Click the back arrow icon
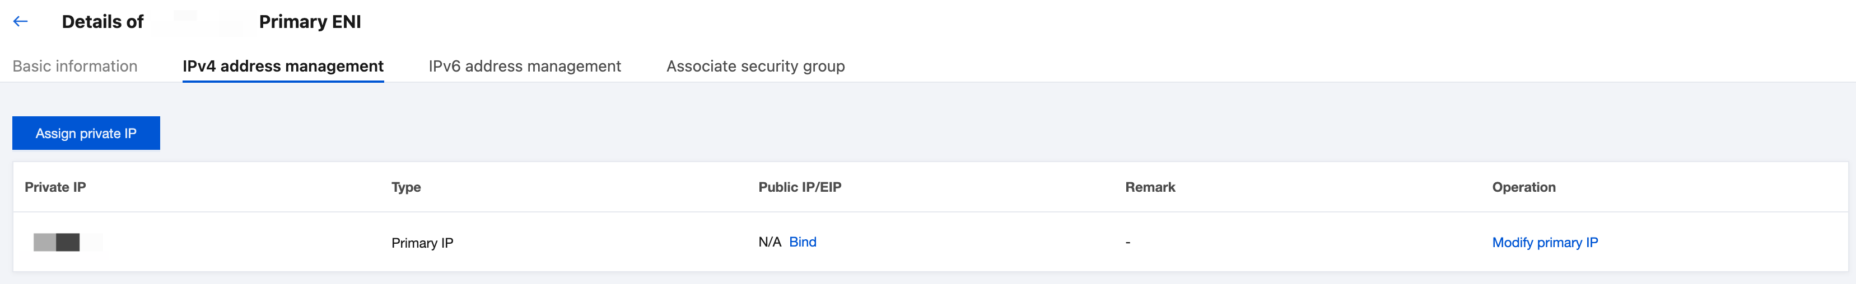This screenshot has height=284, width=1856. tap(20, 22)
